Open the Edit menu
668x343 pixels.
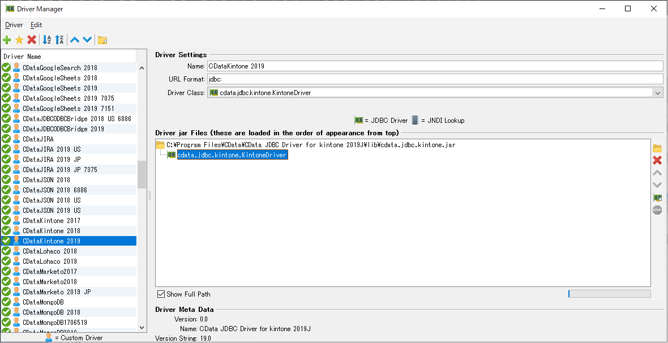tap(36, 25)
